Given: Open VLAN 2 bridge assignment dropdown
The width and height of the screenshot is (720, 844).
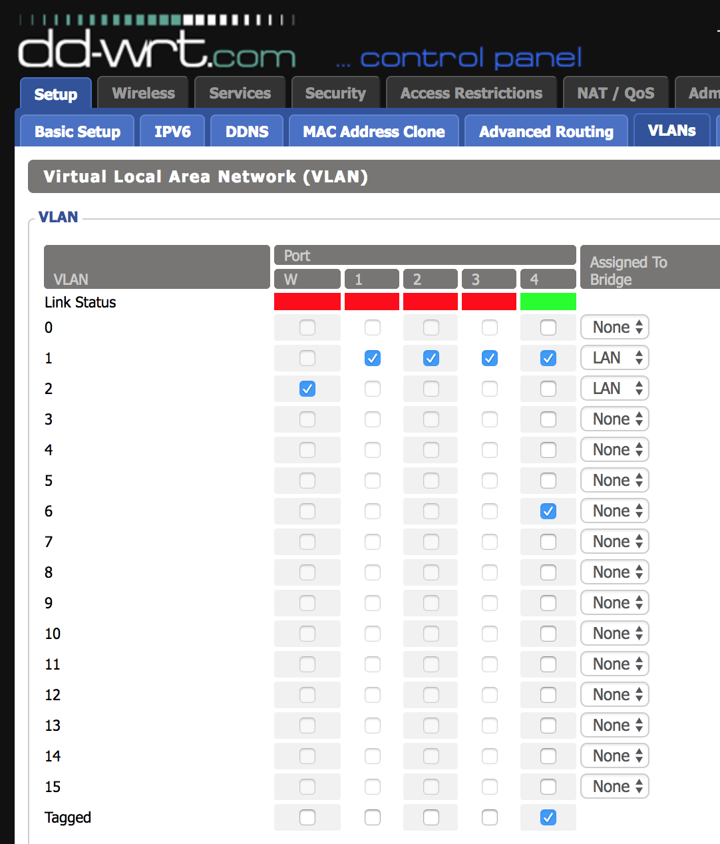Looking at the screenshot, I should [x=615, y=389].
